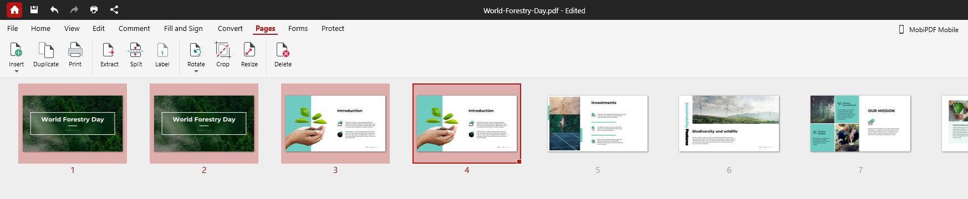This screenshot has width=968, height=199.
Task: Click the Label pages tool
Action: click(x=162, y=55)
